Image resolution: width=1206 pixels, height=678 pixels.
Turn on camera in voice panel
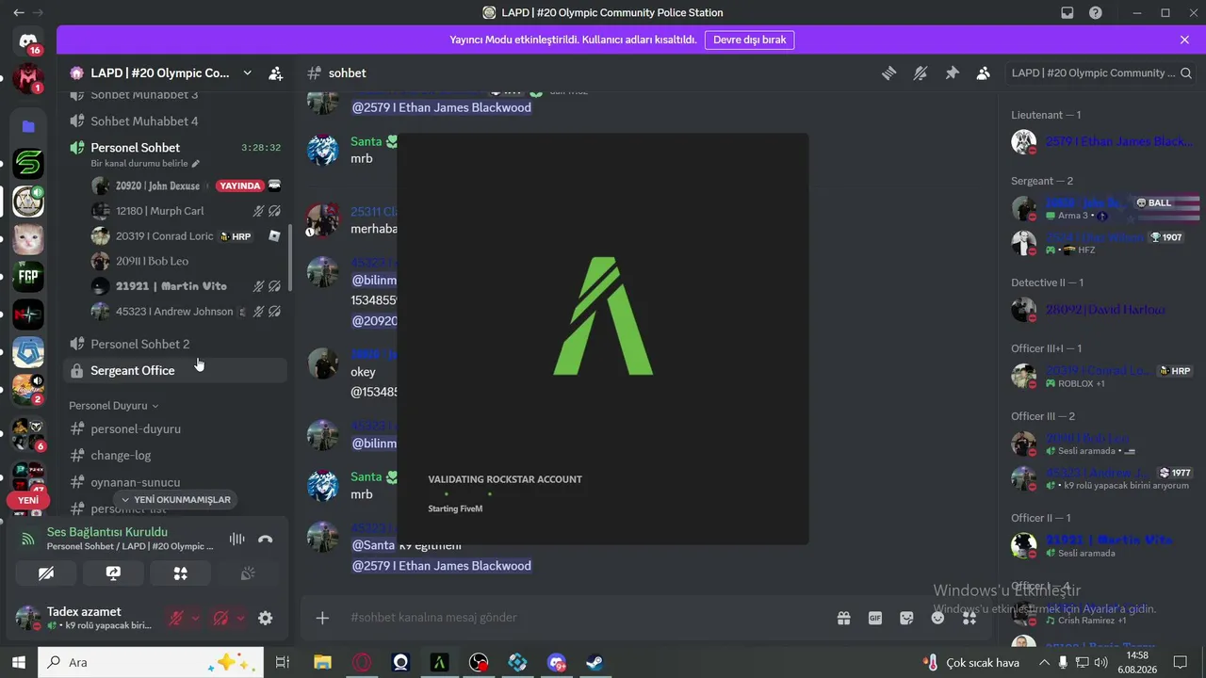coord(46,573)
